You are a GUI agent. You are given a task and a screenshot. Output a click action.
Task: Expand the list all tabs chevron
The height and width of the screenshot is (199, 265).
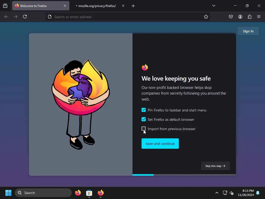[214, 6]
